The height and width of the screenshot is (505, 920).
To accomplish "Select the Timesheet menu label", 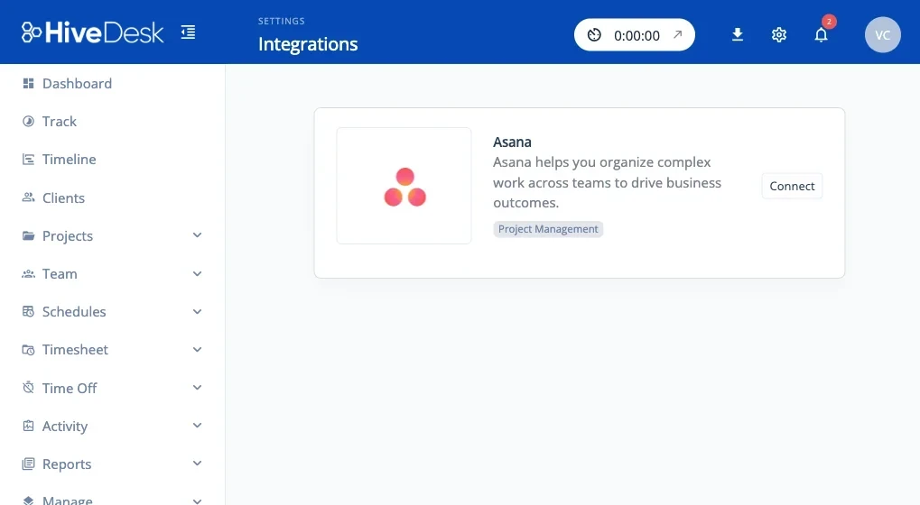I will click(x=75, y=350).
